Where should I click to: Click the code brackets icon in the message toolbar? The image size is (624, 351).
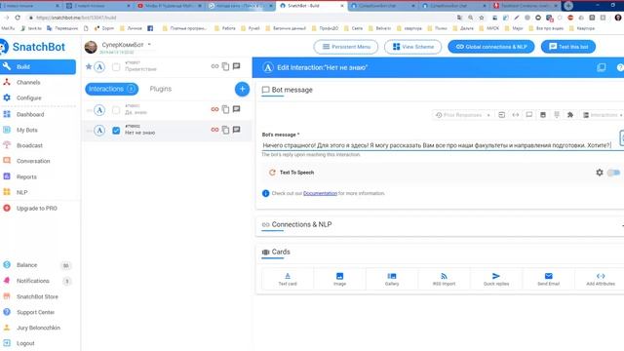click(516, 115)
